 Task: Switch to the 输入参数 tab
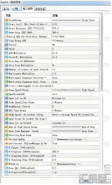click(x=28, y=9)
